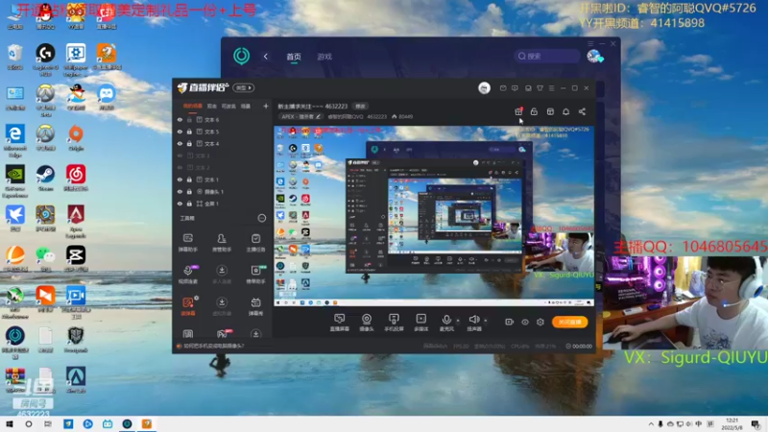The height and width of the screenshot is (432, 768).
Task: Hide the 全屏 1 fullscreen source
Action: [x=180, y=204]
